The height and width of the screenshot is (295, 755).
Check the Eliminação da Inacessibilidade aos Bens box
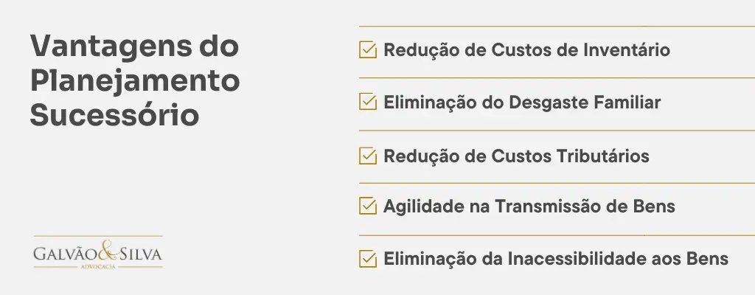pos(368,259)
